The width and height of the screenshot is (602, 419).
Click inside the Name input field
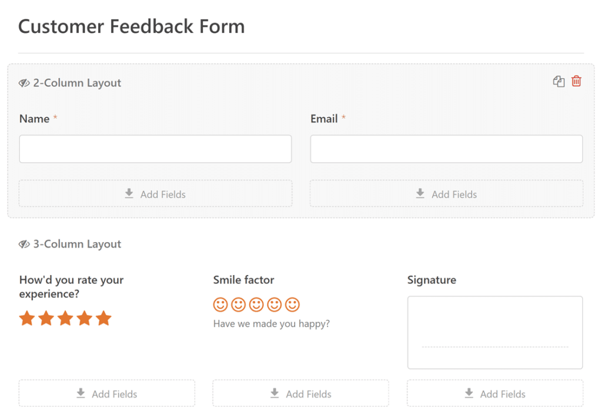[155, 149]
